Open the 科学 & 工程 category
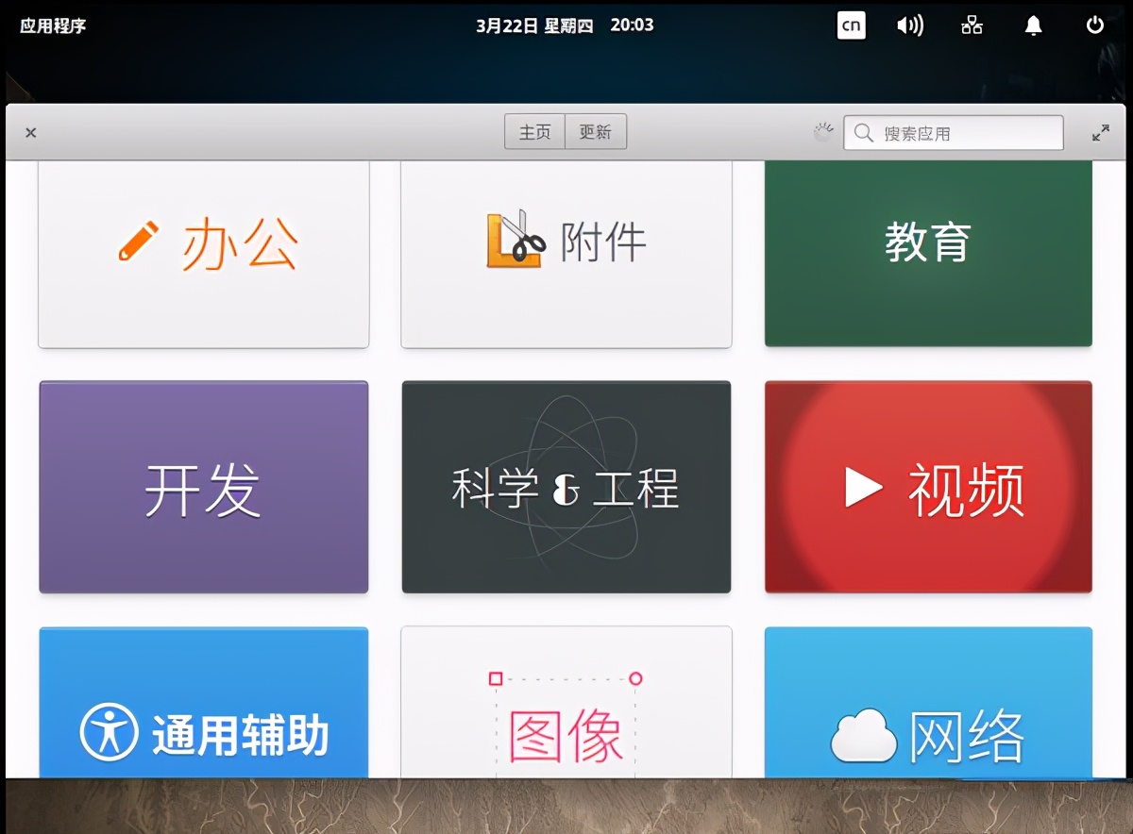Image resolution: width=1133 pixels, height=834 pixels. (x=565, y=487)
